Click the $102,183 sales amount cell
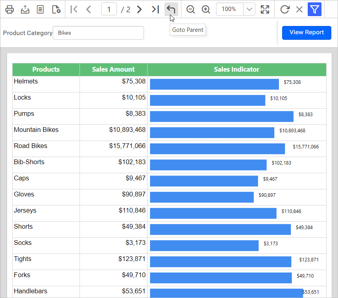This screenshot has width=338, height=298. click(x=113, y=165)
